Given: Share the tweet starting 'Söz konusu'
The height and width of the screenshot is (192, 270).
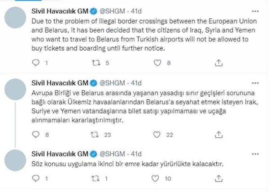Looking at the screenshot, I should point(218,178).
